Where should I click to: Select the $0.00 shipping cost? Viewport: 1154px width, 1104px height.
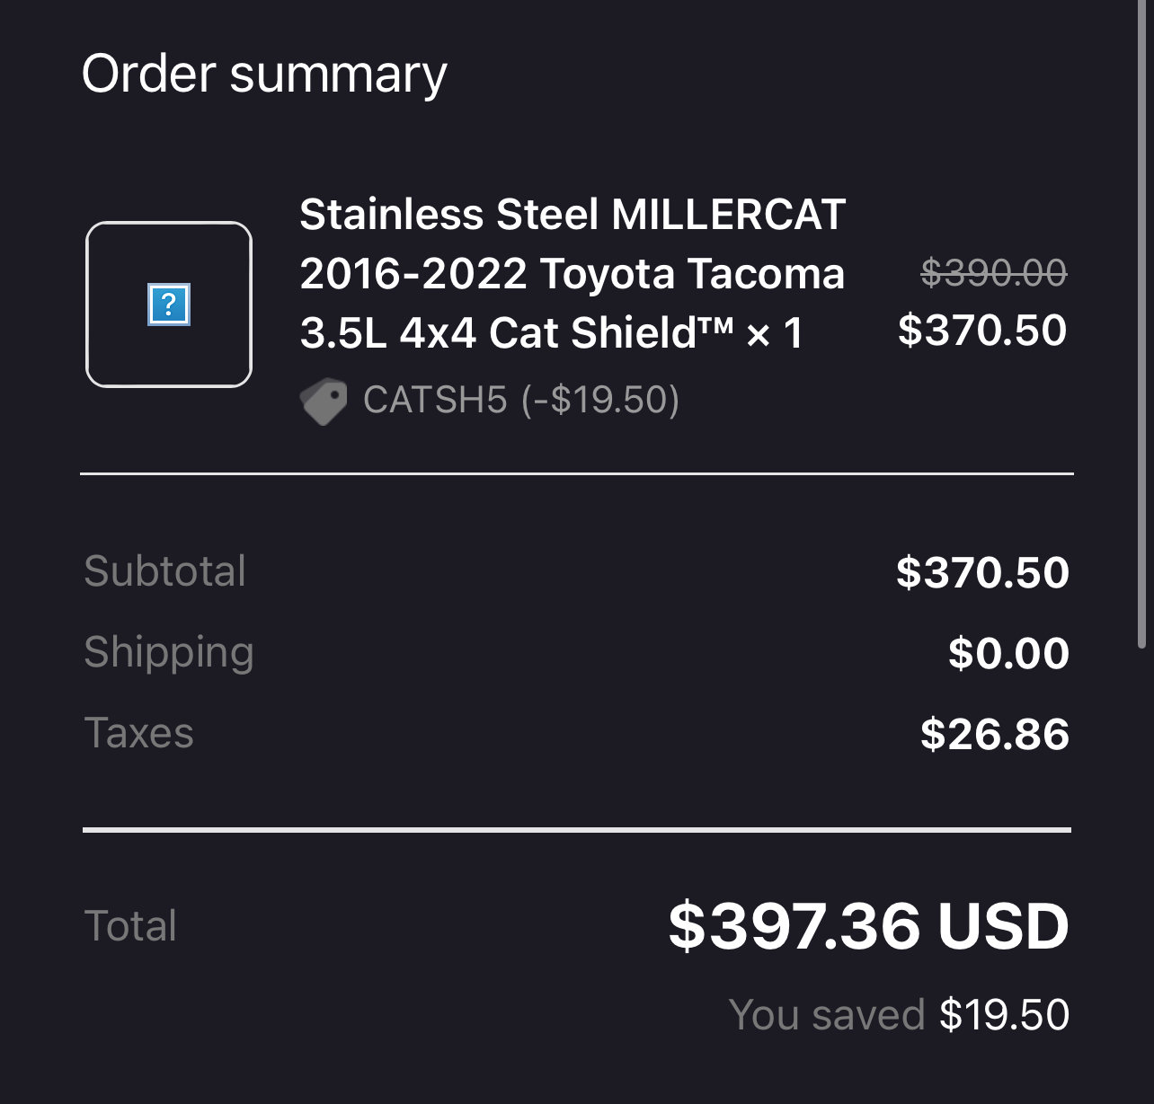(1008, 653)
